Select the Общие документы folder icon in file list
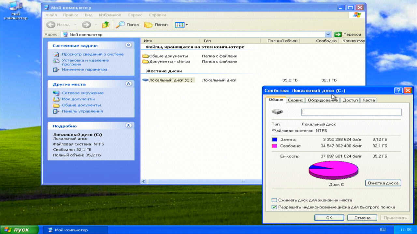 tap(145, 56)
